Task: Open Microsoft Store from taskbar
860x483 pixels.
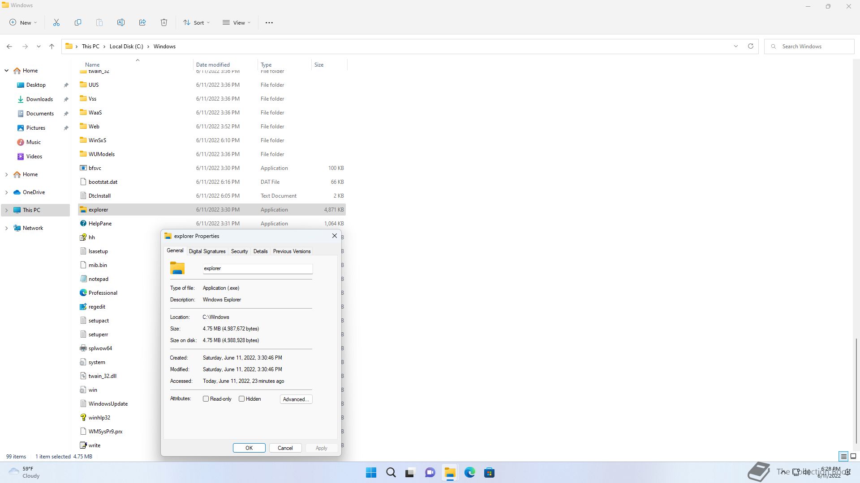Action: [489, 473]
